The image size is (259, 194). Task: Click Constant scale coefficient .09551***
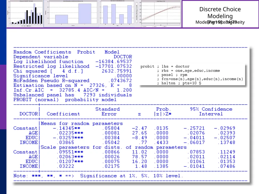click(70, 152)
